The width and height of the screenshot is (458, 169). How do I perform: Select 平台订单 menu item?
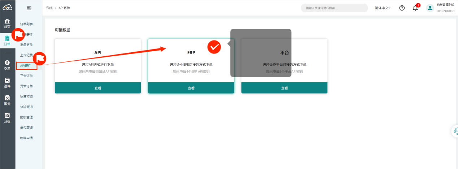point(26,76)
